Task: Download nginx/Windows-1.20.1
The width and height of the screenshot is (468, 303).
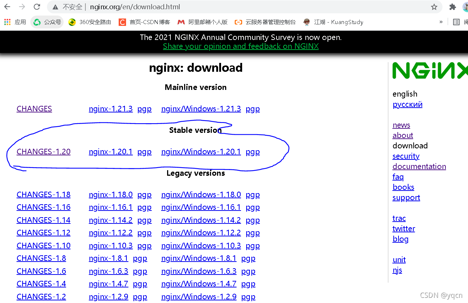Action: (x=201, y=152)
